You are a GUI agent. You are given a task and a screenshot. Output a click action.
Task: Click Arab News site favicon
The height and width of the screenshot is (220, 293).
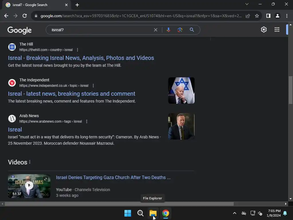(12, 119)
